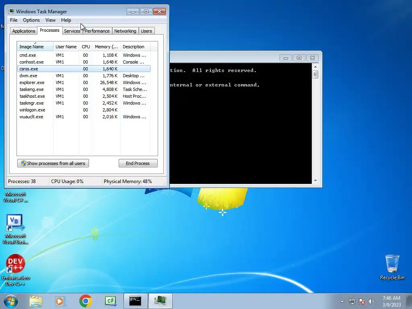Switch to the Users tab
Image resolution: width=412 pixels, height=309 pixels.
click(x=146, y=31)
